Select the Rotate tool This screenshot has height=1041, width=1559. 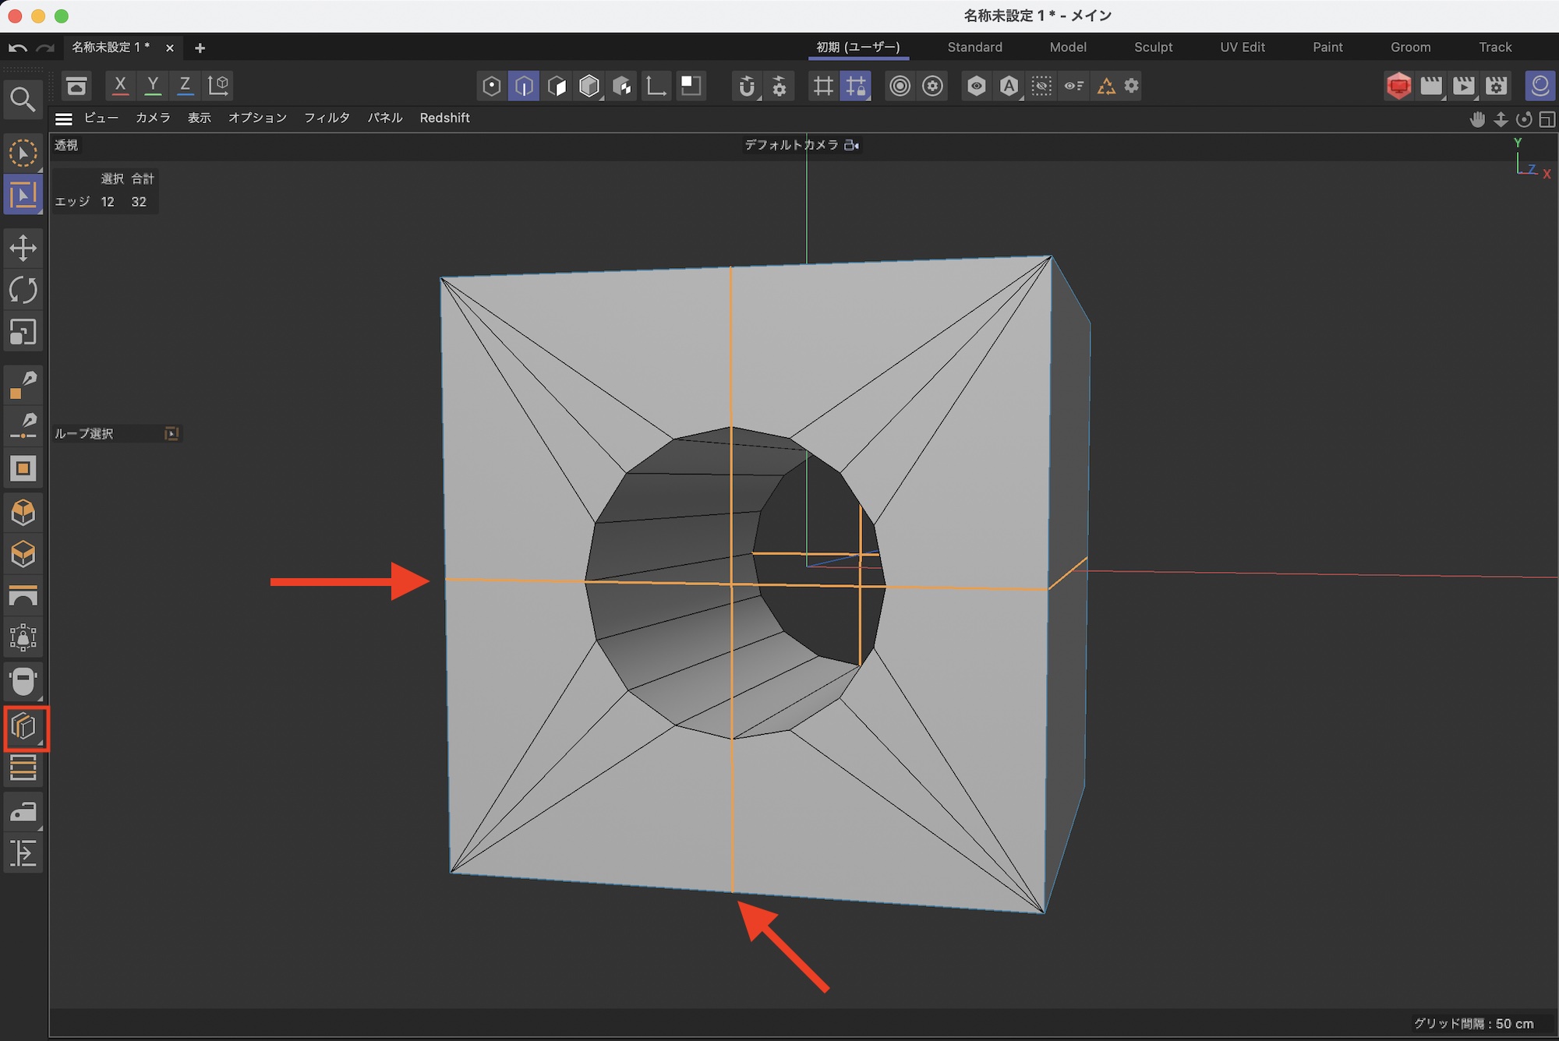click(23, 291)
